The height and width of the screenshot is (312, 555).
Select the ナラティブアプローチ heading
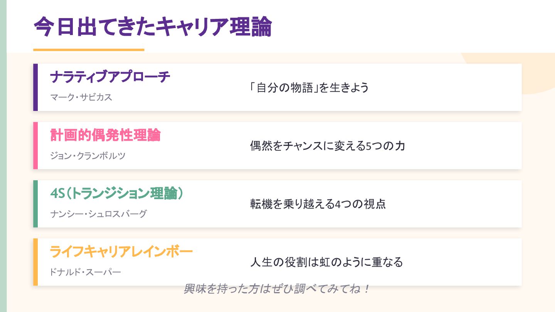pos(110,77)
